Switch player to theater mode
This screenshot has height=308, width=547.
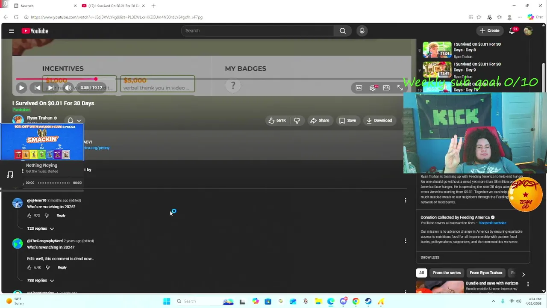tap(386, 88)
